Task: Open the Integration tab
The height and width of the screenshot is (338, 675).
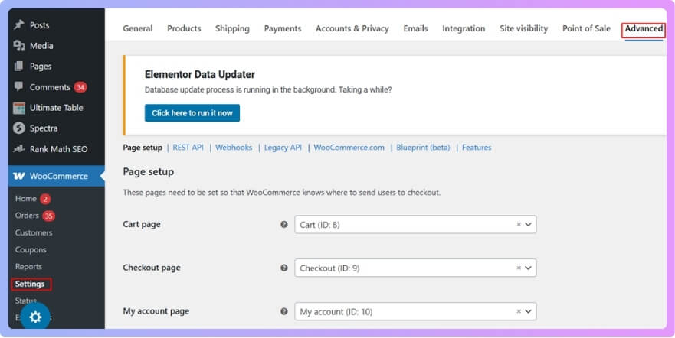Action: pyautogui.click(x=464, y=28)
